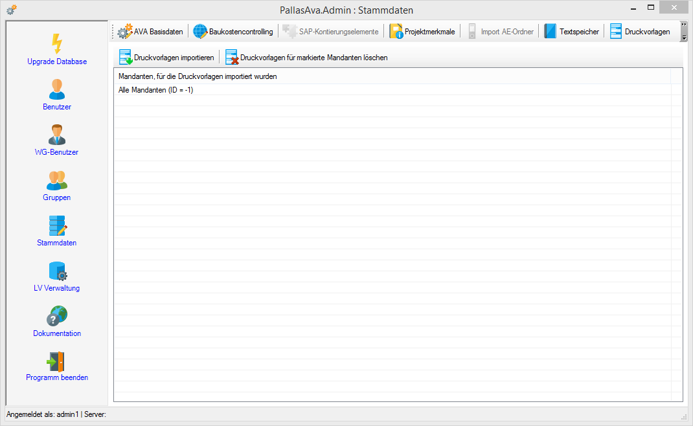The height and width of the screenshot is (426, 693).
Task: Open the Dokumentation link
Action: (x=57, y=333)
